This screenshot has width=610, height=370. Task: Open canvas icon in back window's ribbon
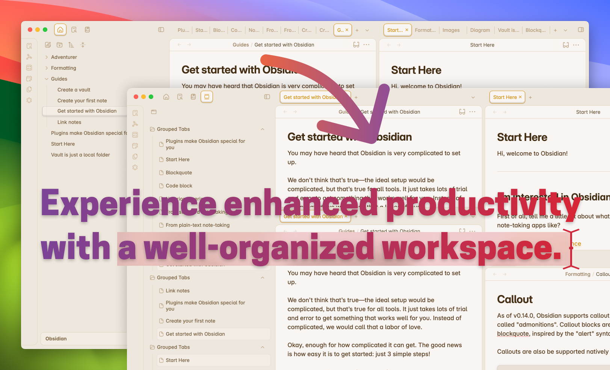click(x=29, y=68)
